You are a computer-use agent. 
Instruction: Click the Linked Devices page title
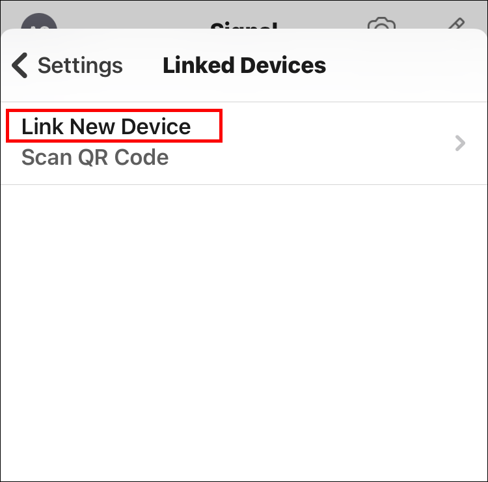244,66
